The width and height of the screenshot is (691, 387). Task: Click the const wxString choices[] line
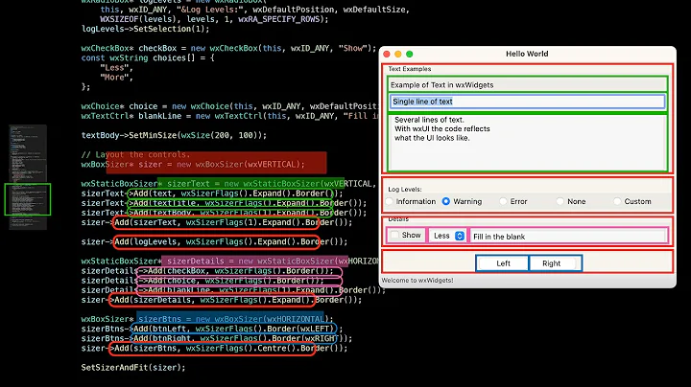(x=148, y=58)
